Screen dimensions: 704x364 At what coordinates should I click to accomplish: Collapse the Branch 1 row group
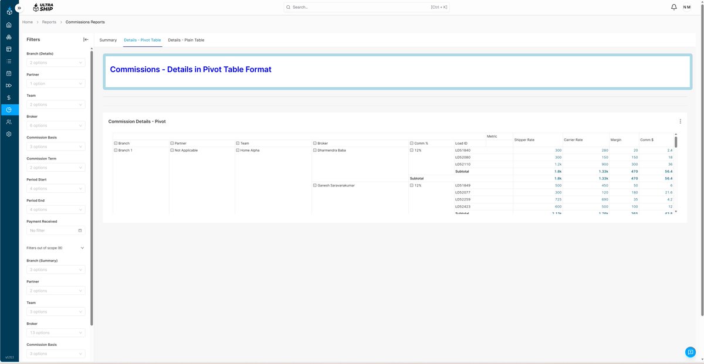116,150
